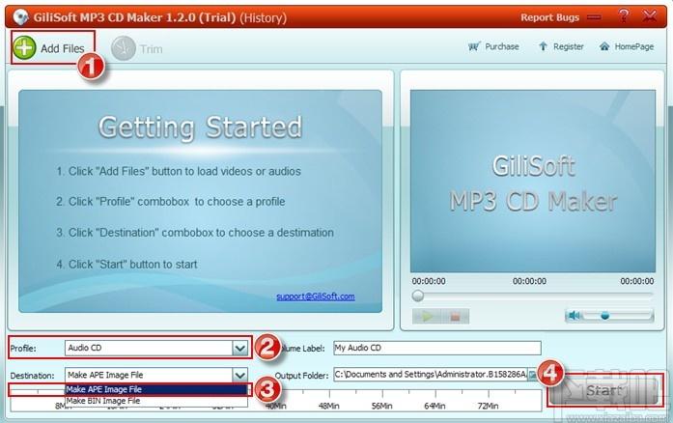673x423 pixels.
Task: Browse for output folder icon
Action: tap(532, 375)
